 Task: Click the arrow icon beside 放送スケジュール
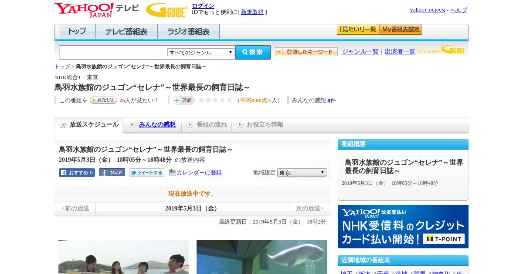point(63,125)
